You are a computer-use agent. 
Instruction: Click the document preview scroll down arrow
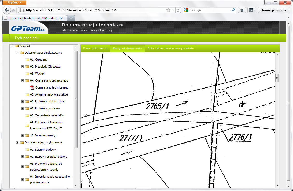277,186
